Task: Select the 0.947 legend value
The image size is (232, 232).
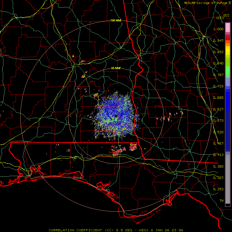Action: (218, 40)
